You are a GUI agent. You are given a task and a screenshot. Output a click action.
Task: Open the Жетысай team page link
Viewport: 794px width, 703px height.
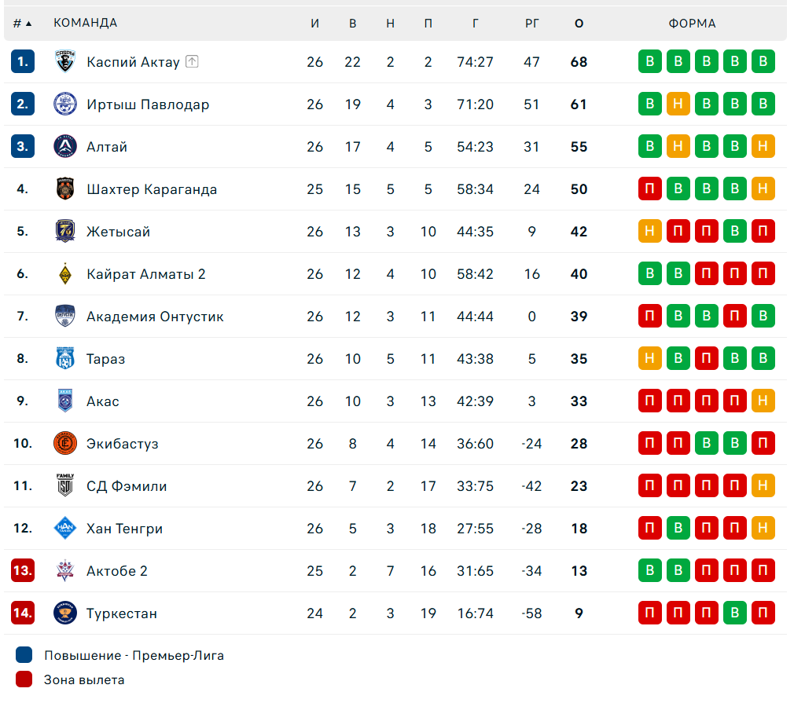pyautogui.click(x=118, y=231)
